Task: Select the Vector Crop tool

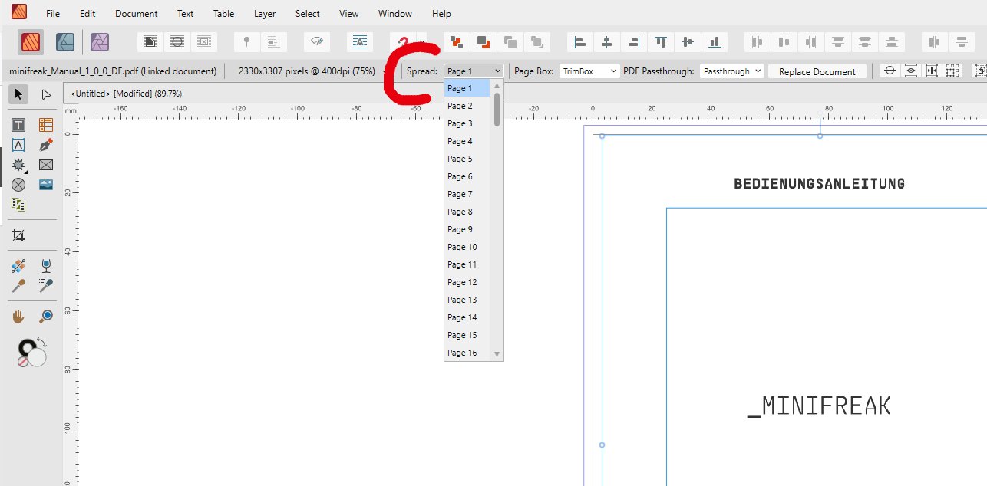Action: tap(19, 235)
